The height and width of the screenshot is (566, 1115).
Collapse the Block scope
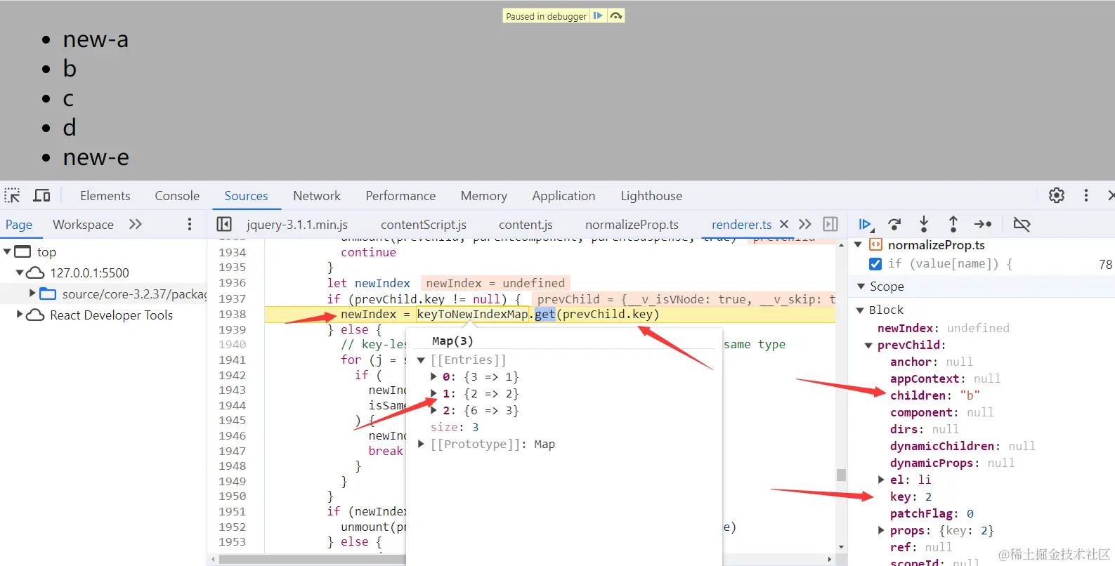(x=859, y=310)
